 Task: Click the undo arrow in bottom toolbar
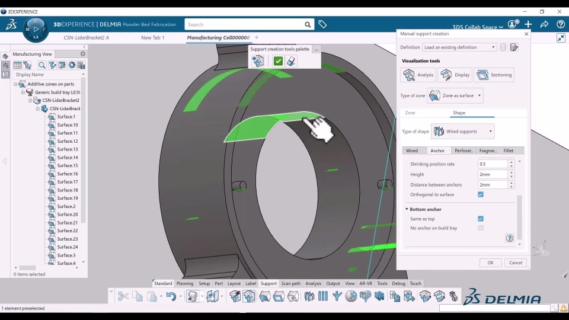click(171, 296)
